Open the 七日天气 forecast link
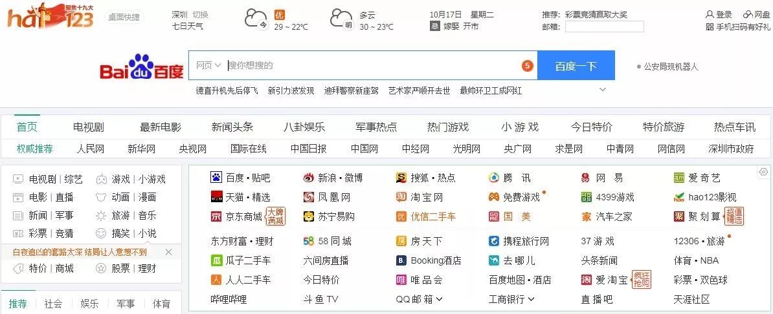This screenshot has height=314, width=773. [x=187, y=26]
